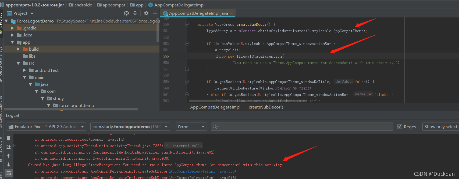The image size is (459, 179).
Task: Collapse the main folder arrow
Action: pyautogui.click(x=24, y=77)
